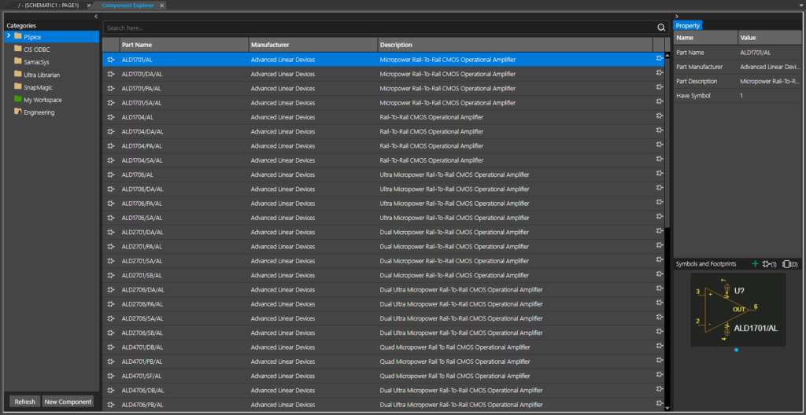Click the Value column header in Property panel
Screen dimensions: 806x415
pos(770,38)
